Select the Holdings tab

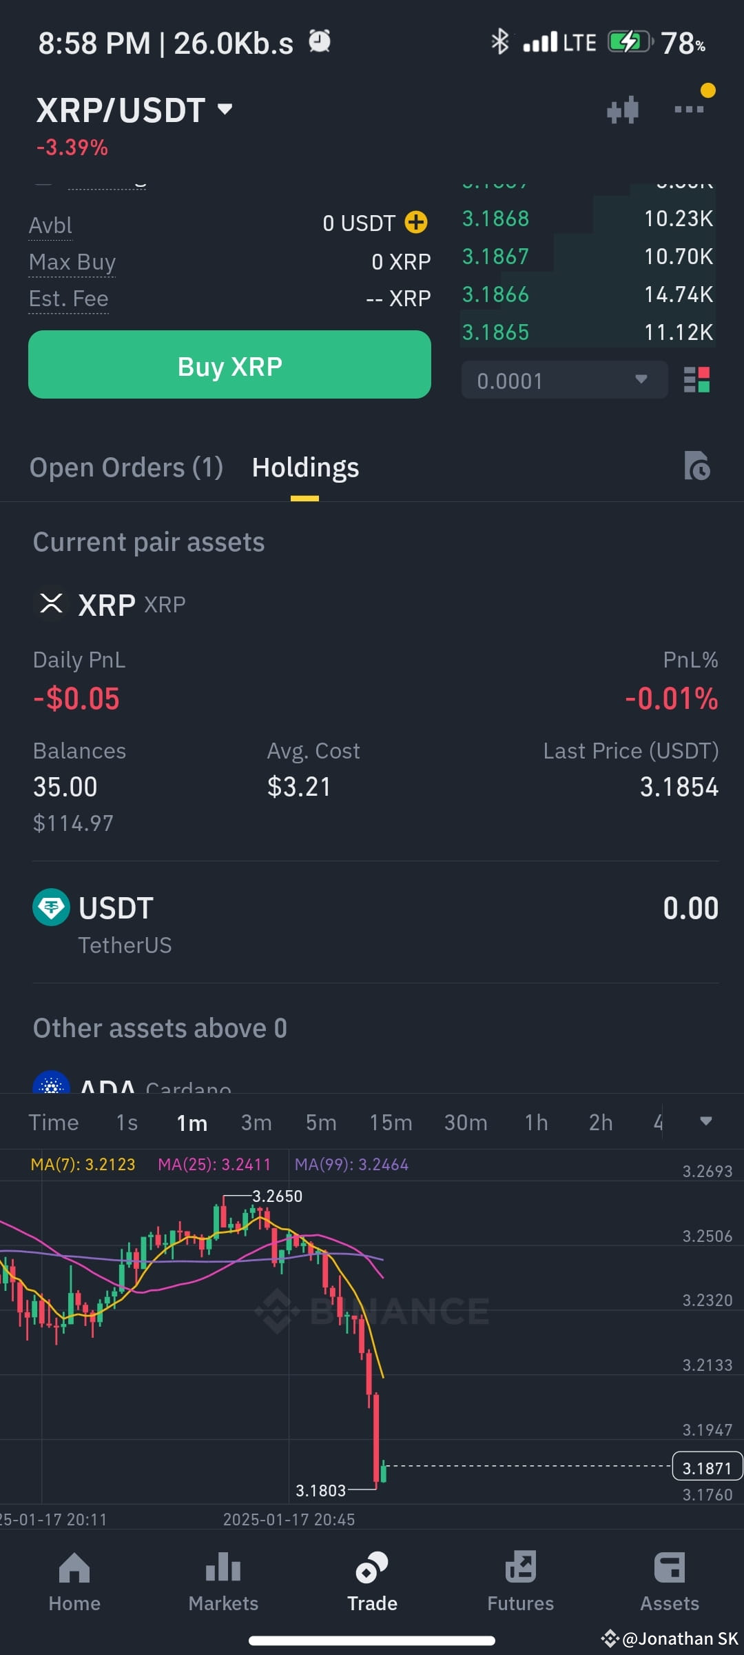305,468
